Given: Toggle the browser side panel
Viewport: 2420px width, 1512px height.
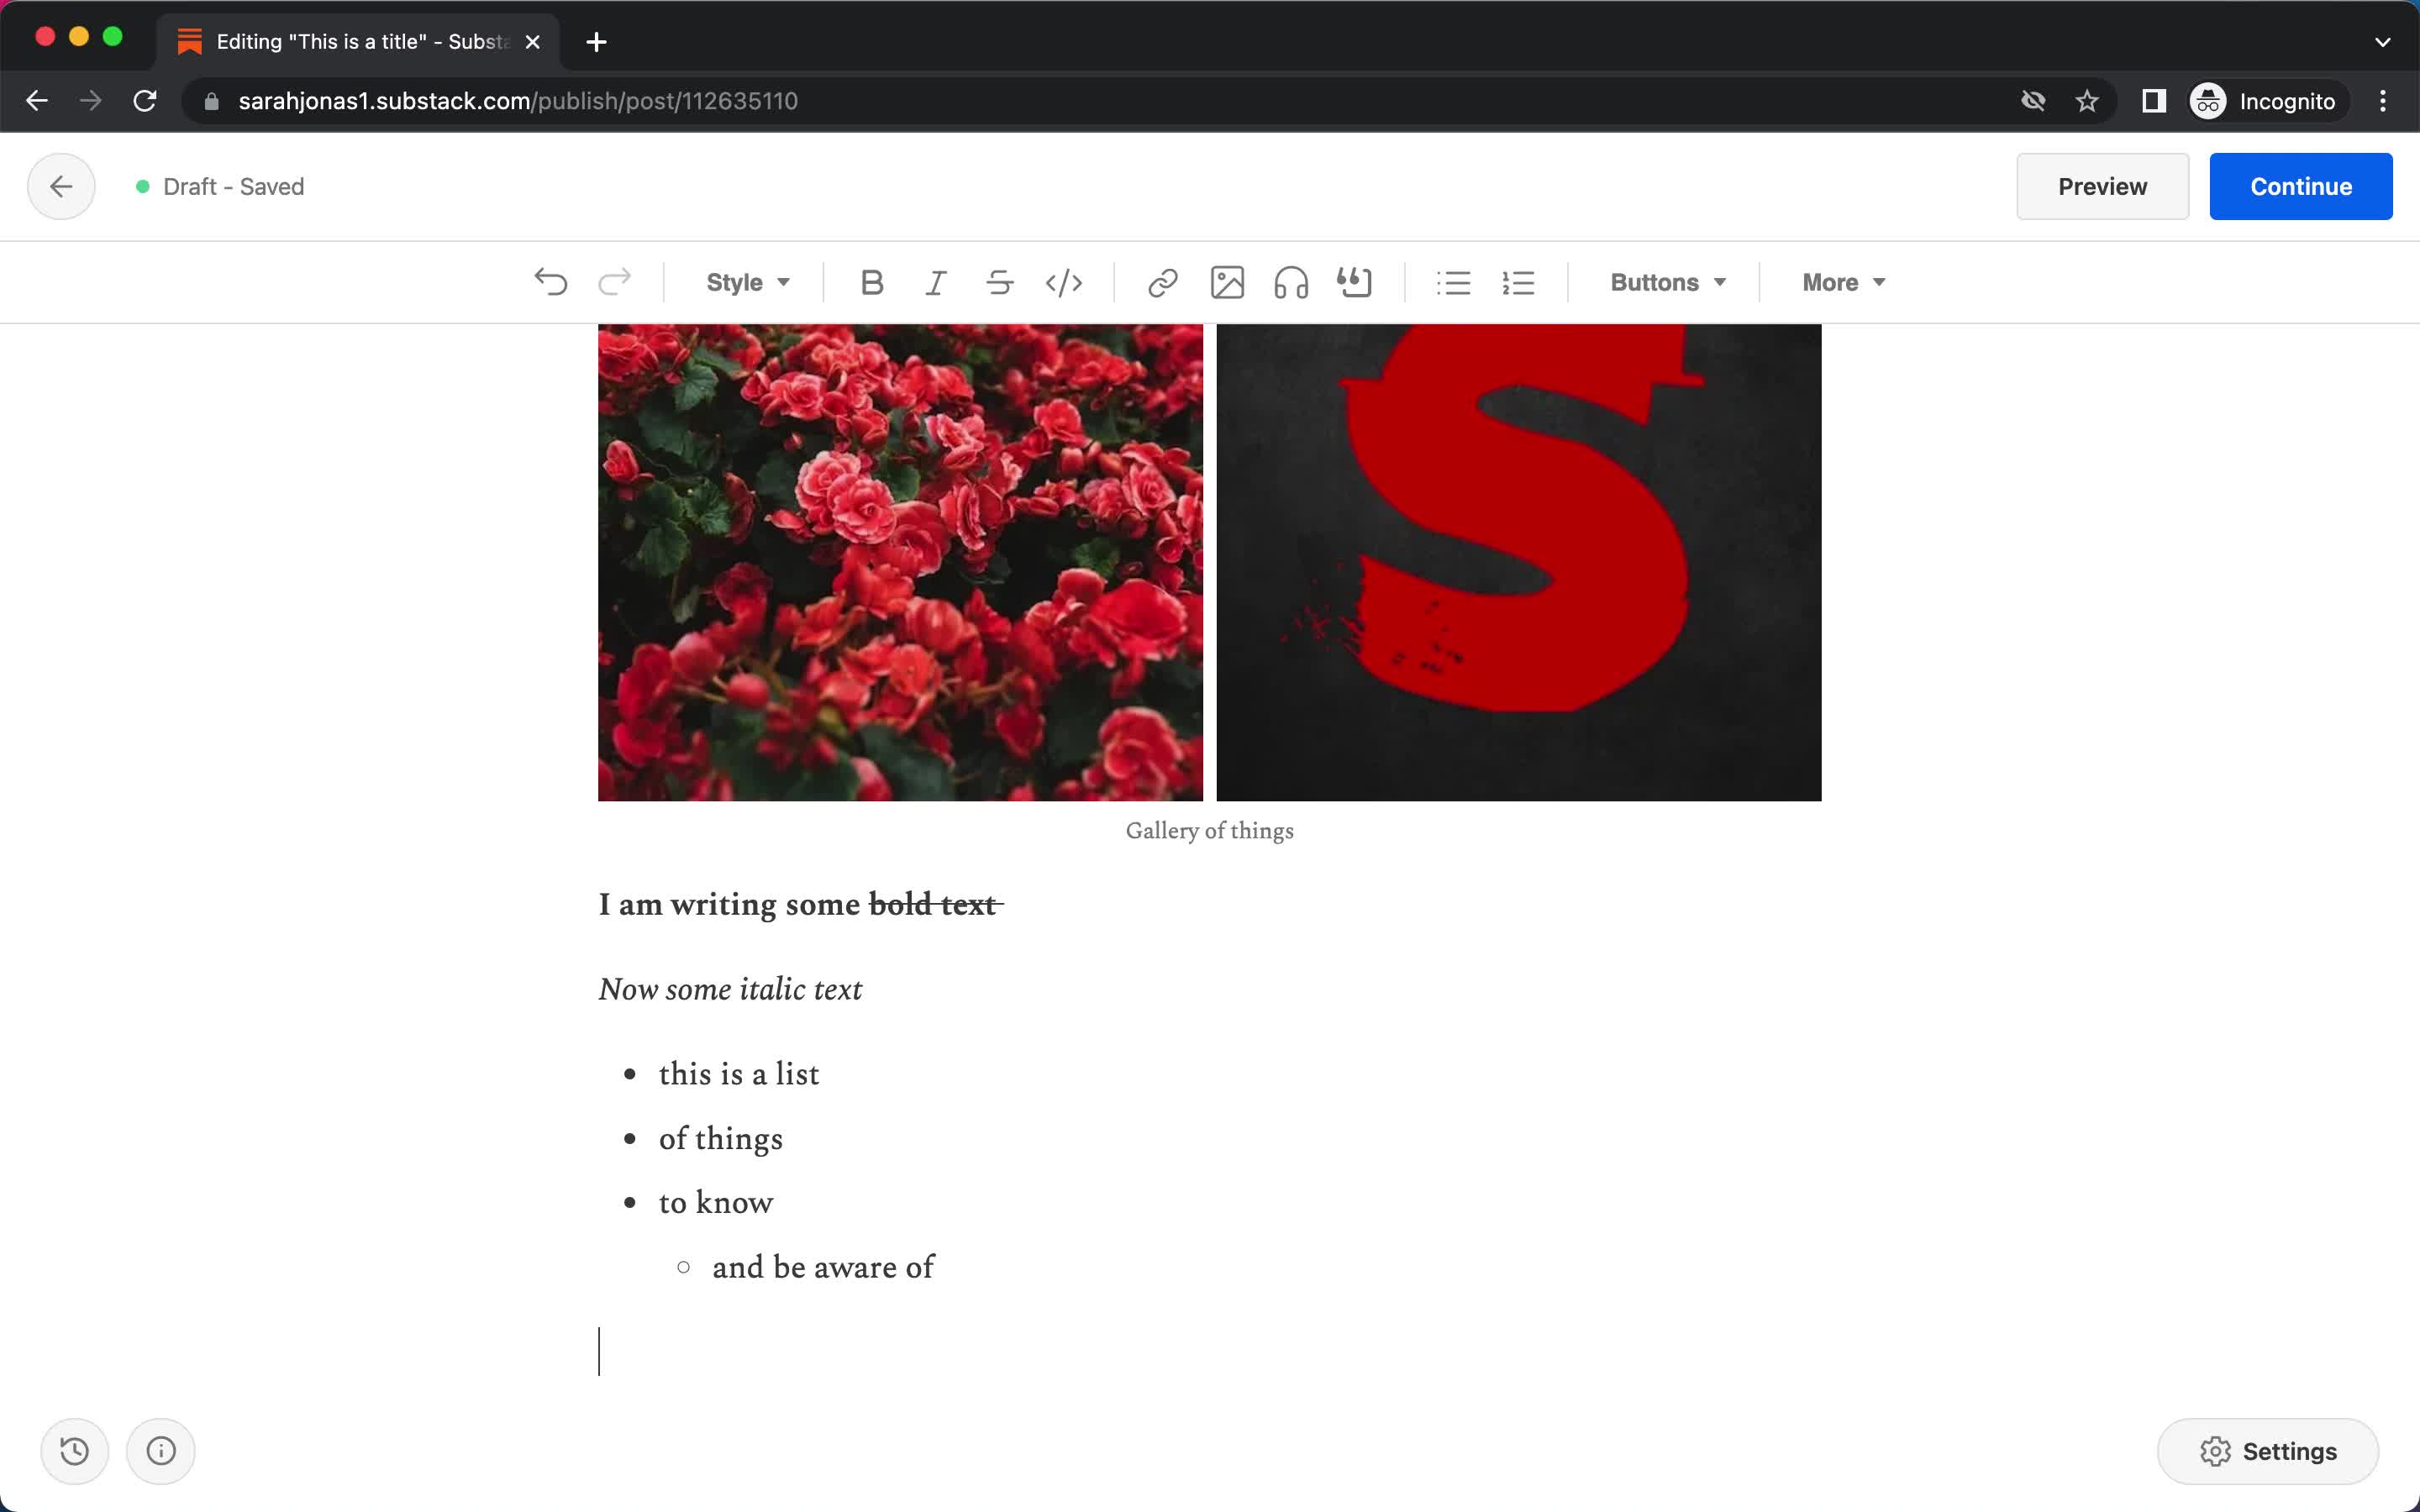Looking at the screenshot, I should 2153,101.
